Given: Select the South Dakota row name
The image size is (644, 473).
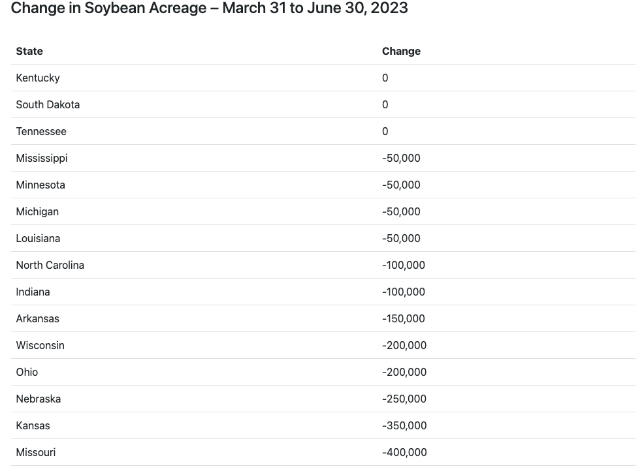Looking at the screenshot, I should [x=48, y=104].
